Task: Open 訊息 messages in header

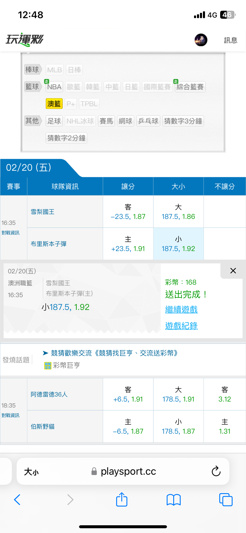Action: 231,40
